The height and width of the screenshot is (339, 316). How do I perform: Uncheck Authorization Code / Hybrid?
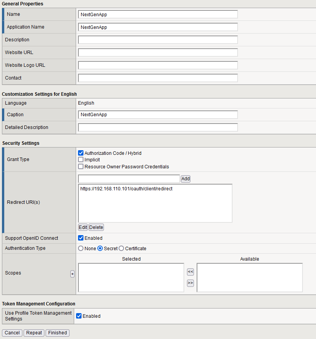pyautogui.click(x=80, y=153)
